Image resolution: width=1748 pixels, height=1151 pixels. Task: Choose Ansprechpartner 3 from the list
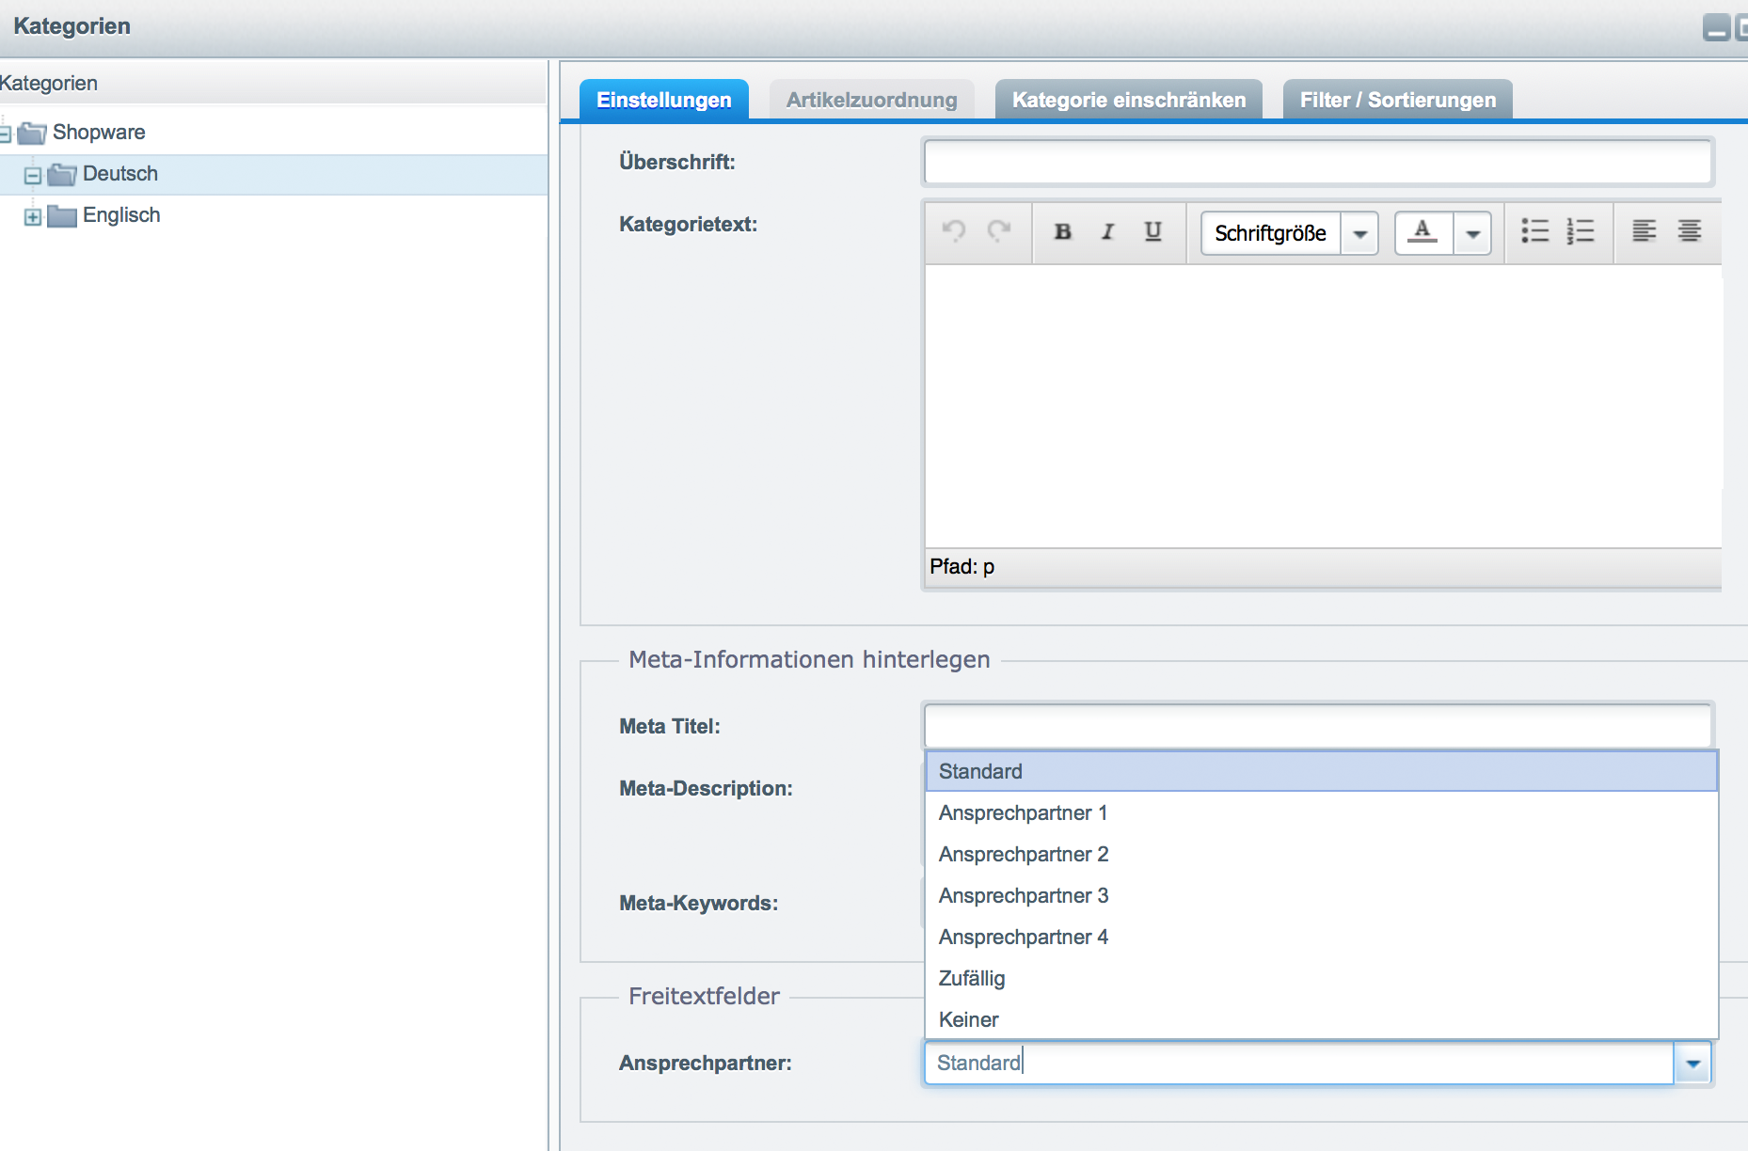tap(1322, 895)
